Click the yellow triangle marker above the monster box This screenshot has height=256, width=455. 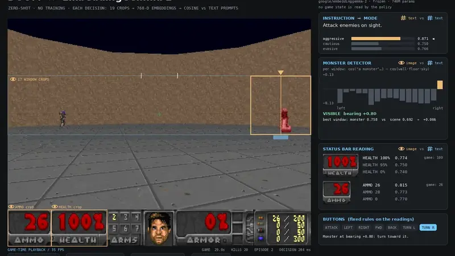click(x=280, y=73)
